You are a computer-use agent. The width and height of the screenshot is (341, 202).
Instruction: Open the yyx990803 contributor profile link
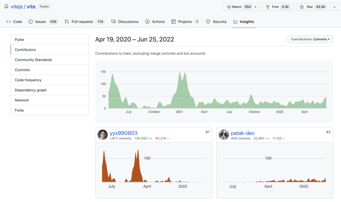click(x=123, y=133)
